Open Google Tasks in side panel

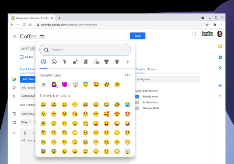click(220, 57)
